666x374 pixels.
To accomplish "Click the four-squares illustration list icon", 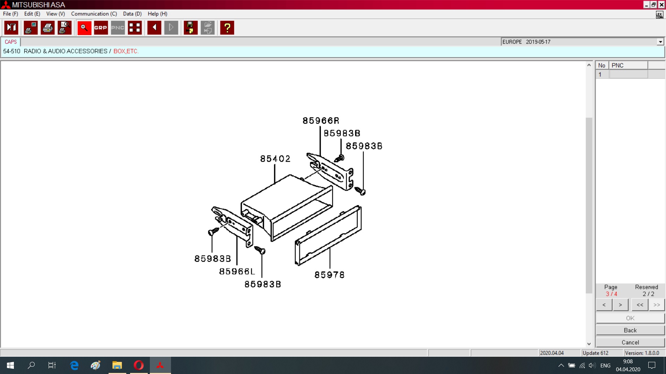I will coord(135,28).
